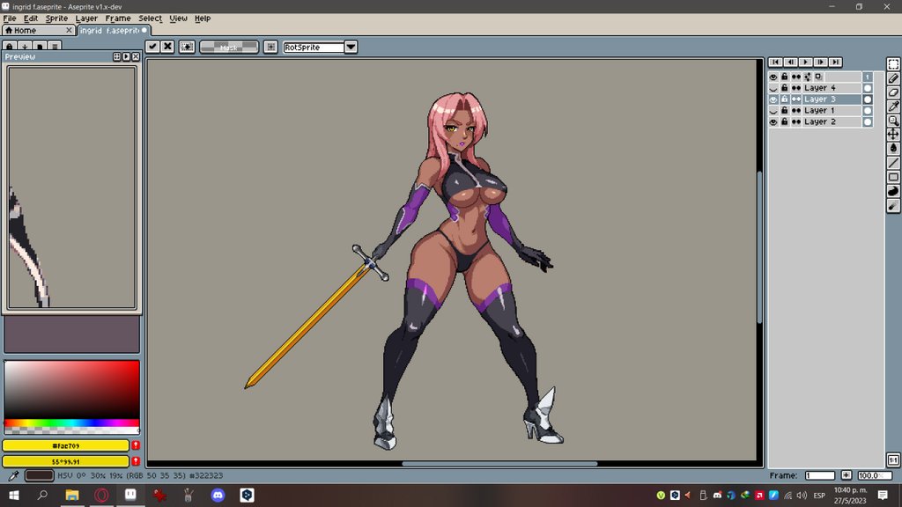Open the Help menu

[x=203, y=18]
